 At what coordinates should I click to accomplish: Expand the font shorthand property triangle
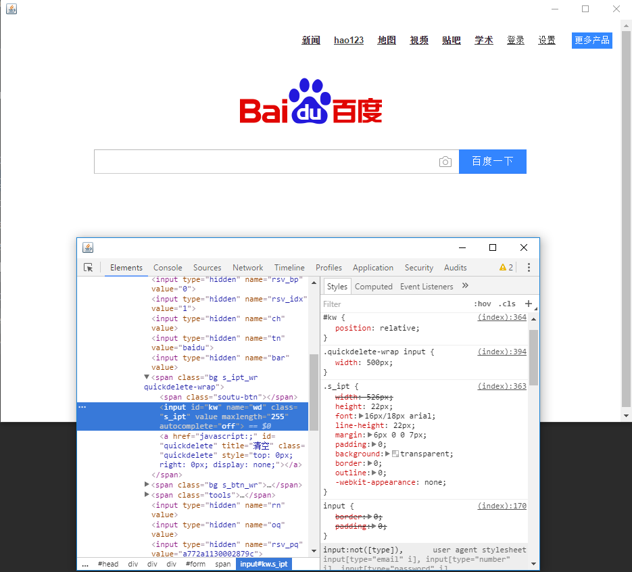[x=361, y=416]
